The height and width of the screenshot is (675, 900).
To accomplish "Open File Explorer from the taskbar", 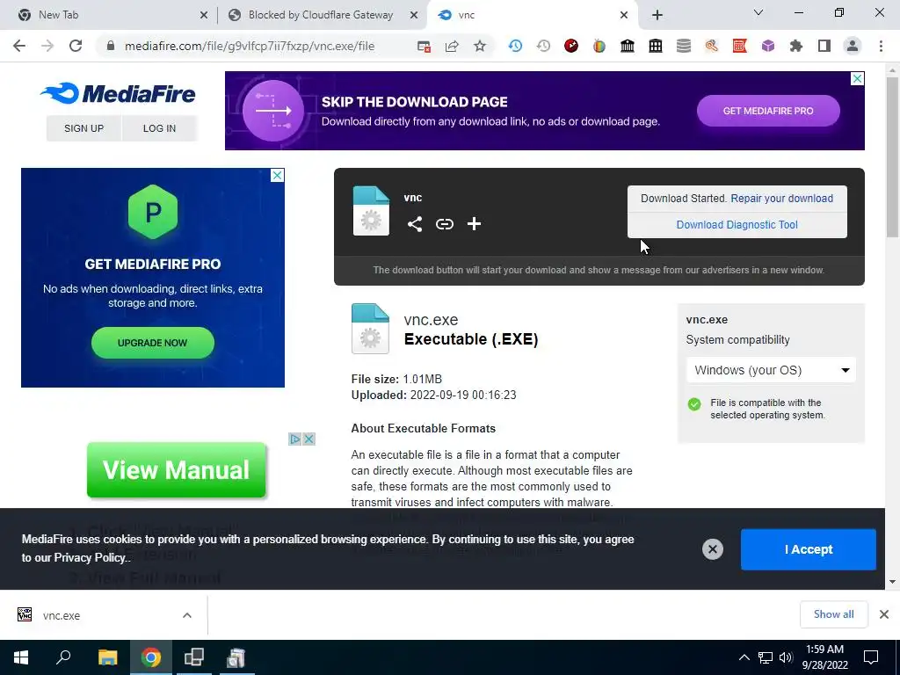I will tap(107, 657).
